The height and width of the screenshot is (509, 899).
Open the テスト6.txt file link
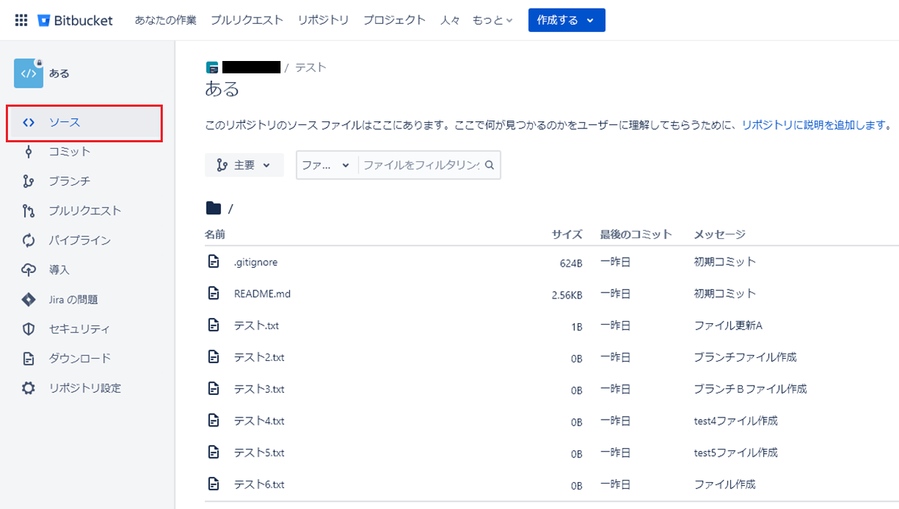259,484
